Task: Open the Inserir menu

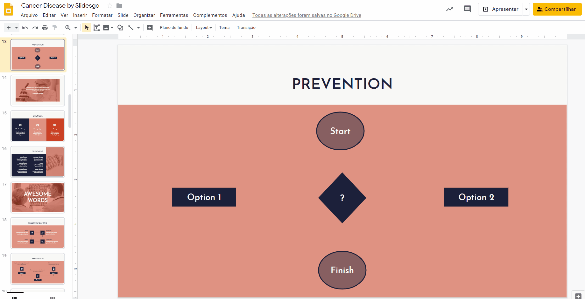Action: pos(80,15)
